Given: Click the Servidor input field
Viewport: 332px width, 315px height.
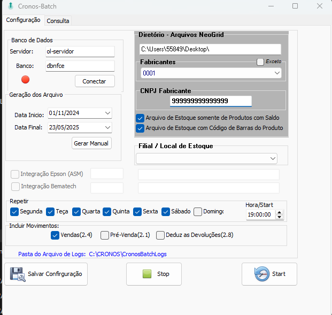Looking at the screenshot, I should (80, 51).
